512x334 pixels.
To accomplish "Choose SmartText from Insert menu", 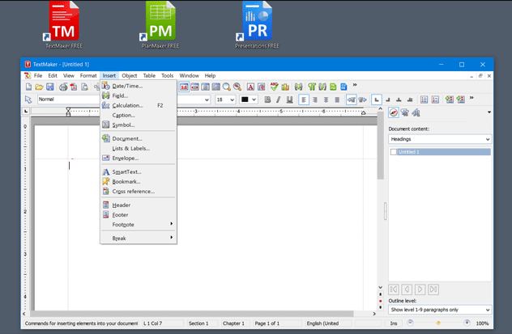I will pyautogui.click(x=139, y=171).
